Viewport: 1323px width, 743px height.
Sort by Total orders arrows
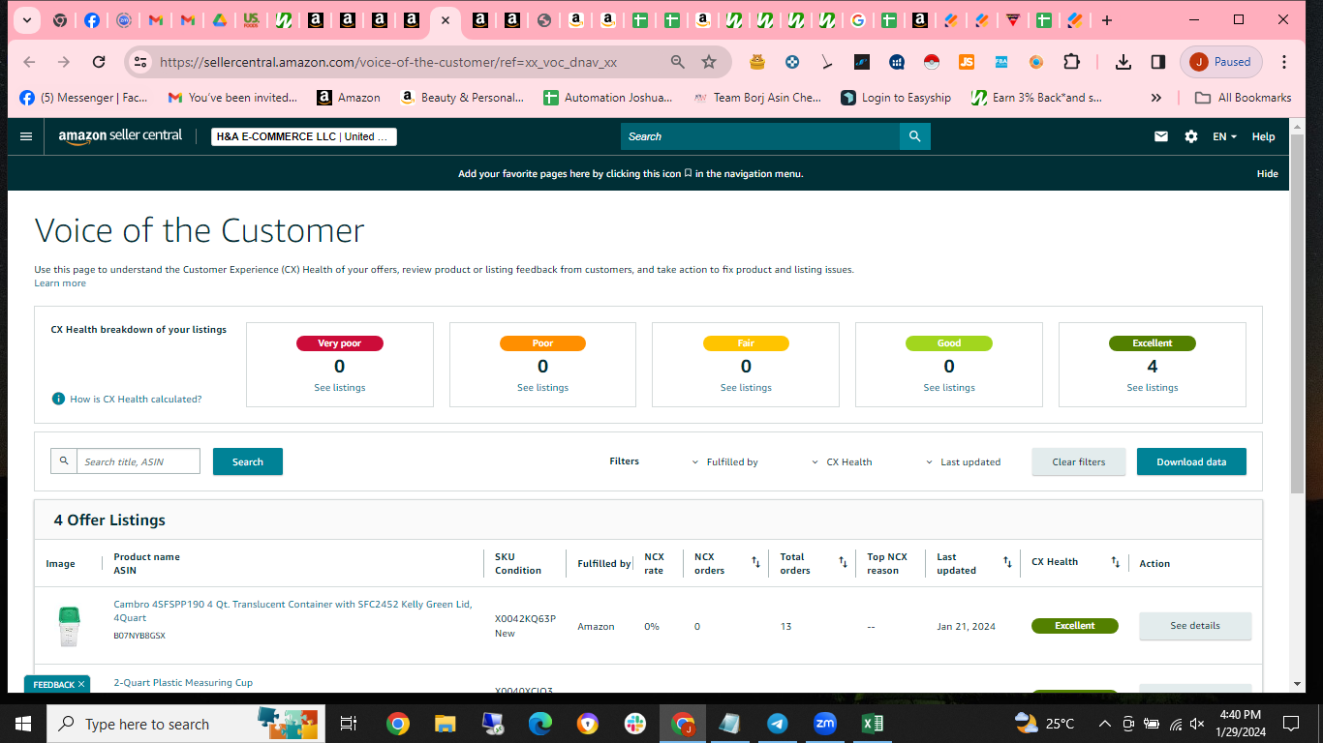point(843,562)
